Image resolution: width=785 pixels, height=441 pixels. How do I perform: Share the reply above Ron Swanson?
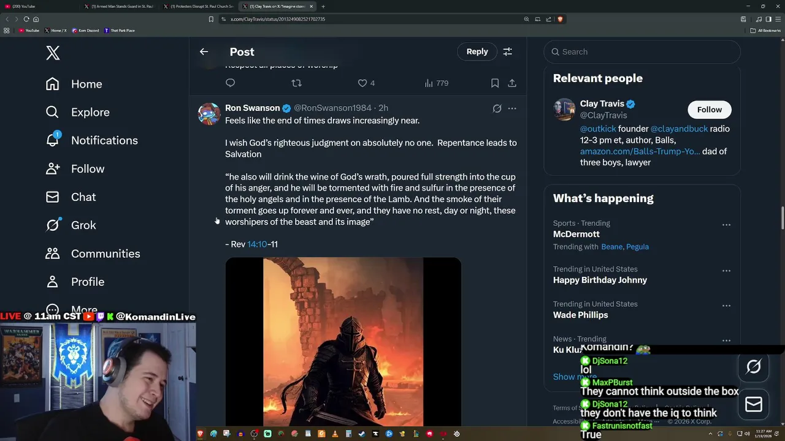click(x=512, y=83)
